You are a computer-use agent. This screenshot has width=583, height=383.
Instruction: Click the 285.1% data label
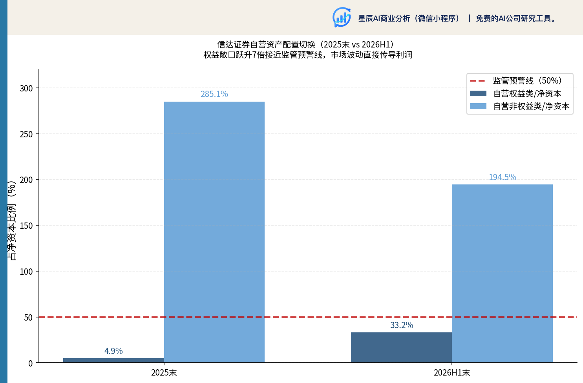[214, 94]
